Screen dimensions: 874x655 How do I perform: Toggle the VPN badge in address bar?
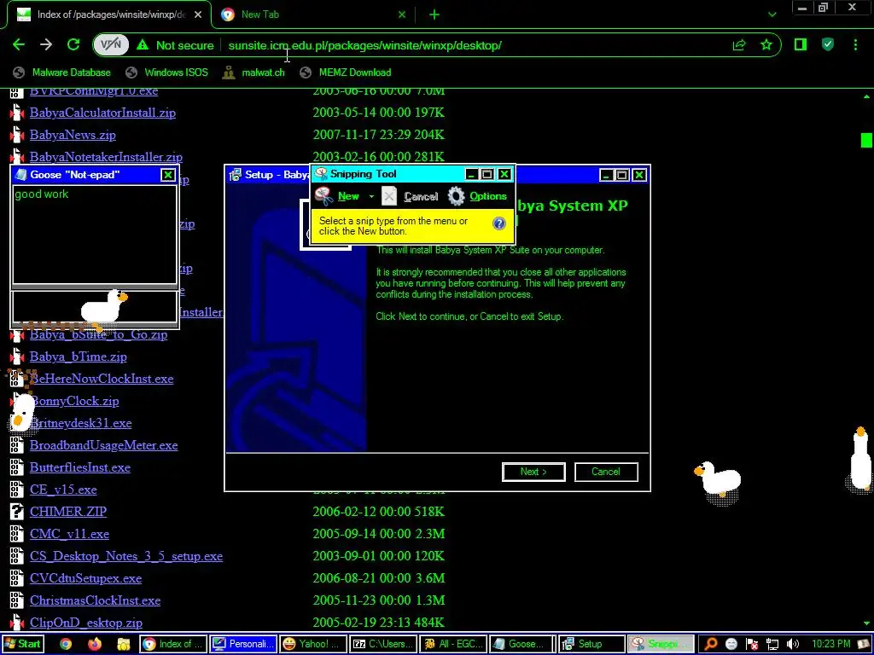coord(111,45)
